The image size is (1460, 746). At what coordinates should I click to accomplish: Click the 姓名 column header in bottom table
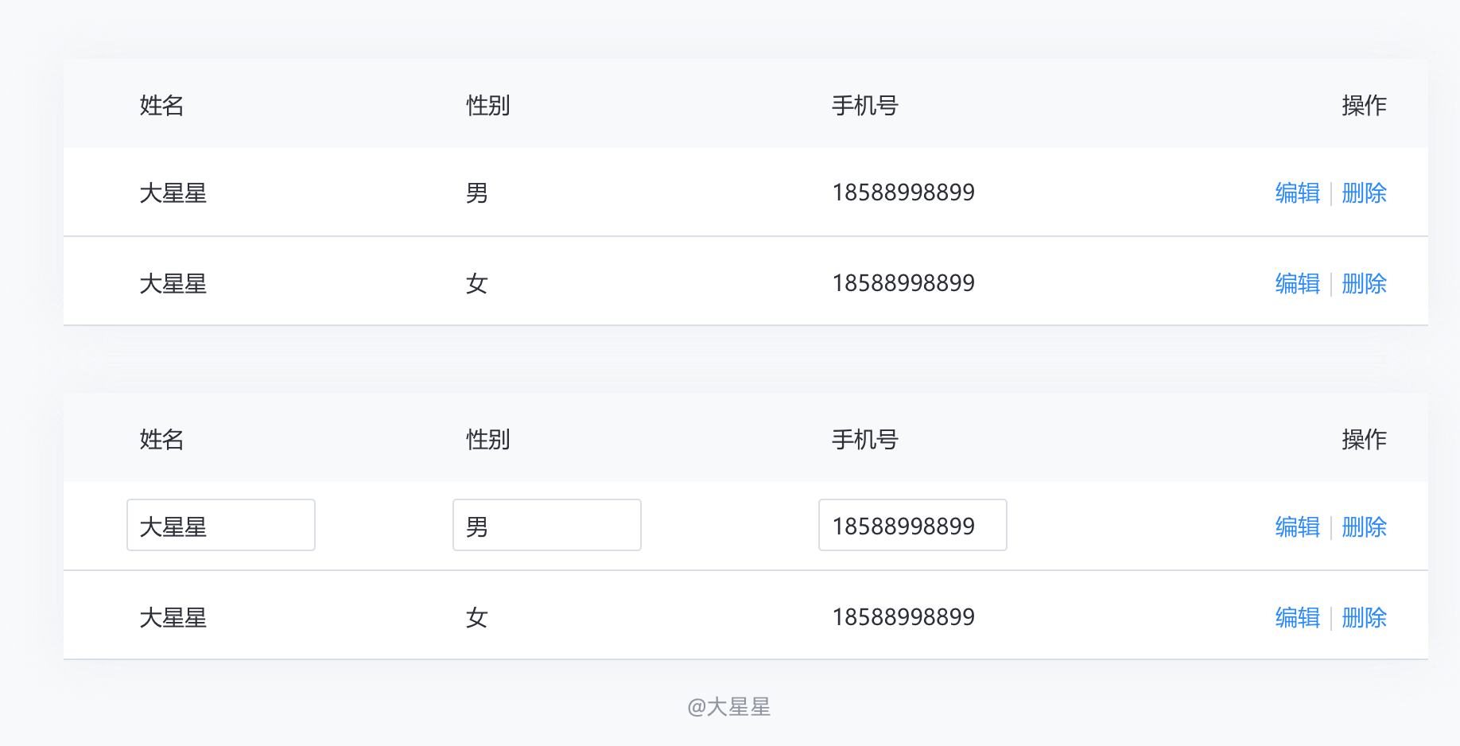161,439
